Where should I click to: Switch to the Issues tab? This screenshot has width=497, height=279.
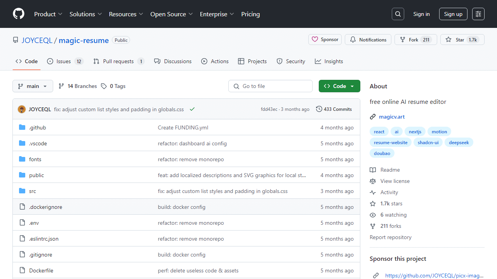[65, 61]
